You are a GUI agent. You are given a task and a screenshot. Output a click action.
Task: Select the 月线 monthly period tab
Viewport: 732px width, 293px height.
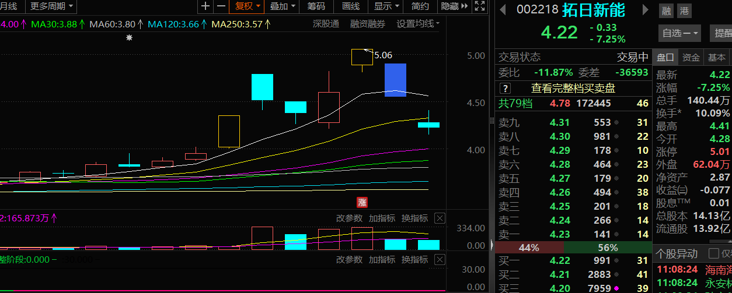pos(9,6)
